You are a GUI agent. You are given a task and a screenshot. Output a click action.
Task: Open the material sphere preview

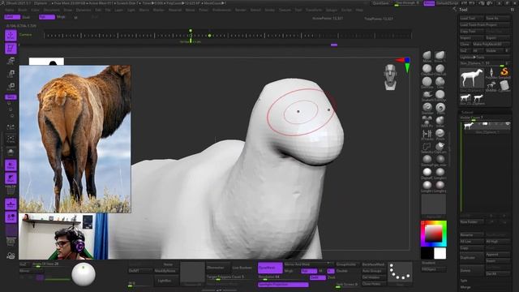[84, 274]
